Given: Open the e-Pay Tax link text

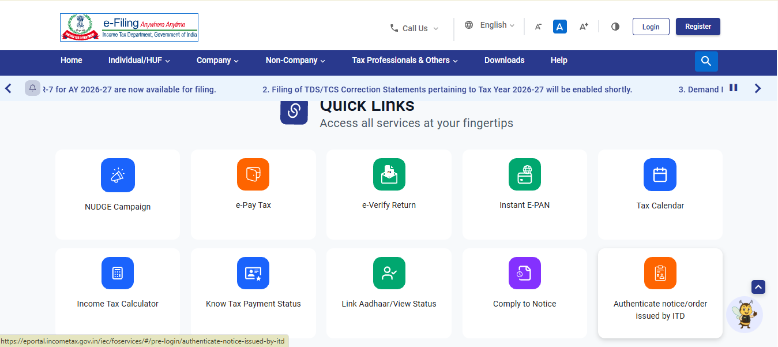Looking at the screenshot, I should (253, 205).
